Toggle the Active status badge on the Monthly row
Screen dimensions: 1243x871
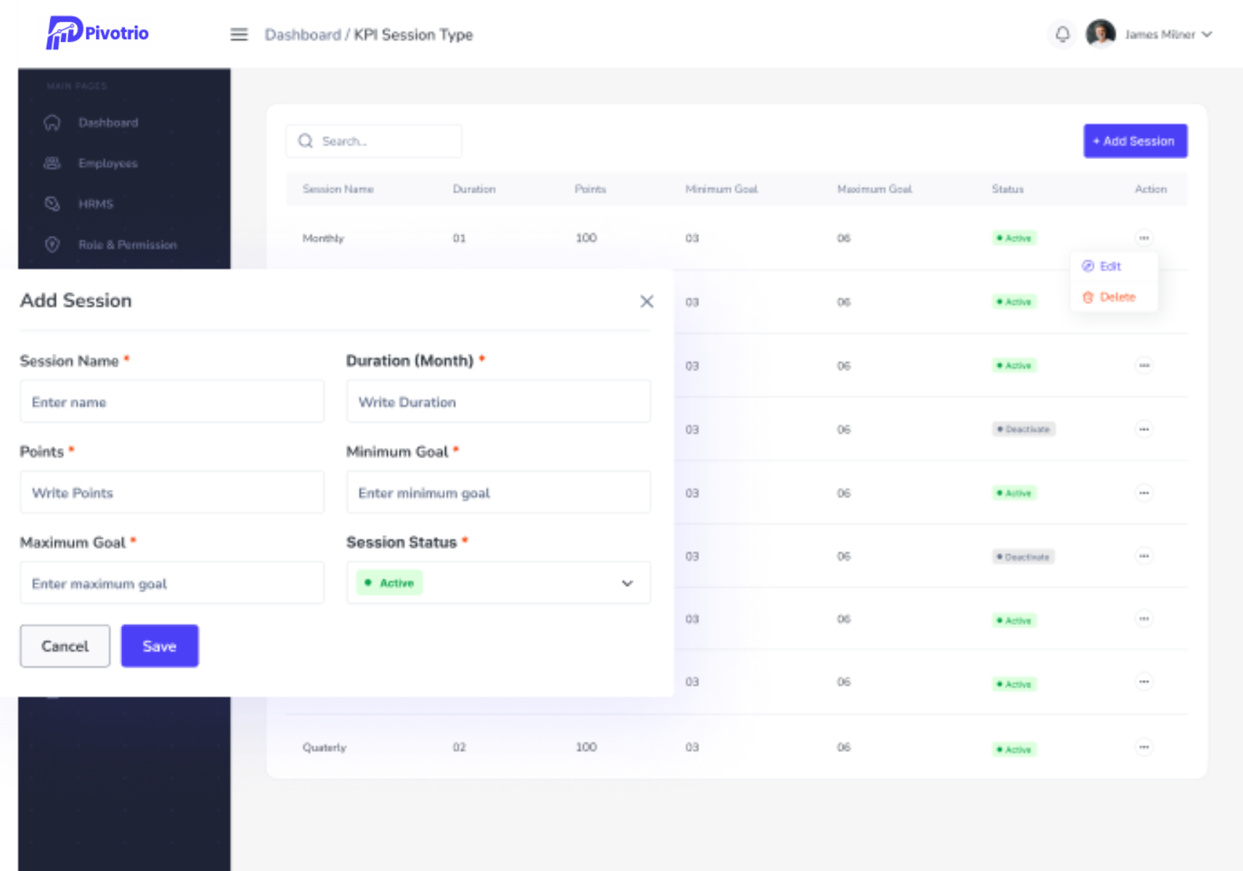(x=1014, y=237)
